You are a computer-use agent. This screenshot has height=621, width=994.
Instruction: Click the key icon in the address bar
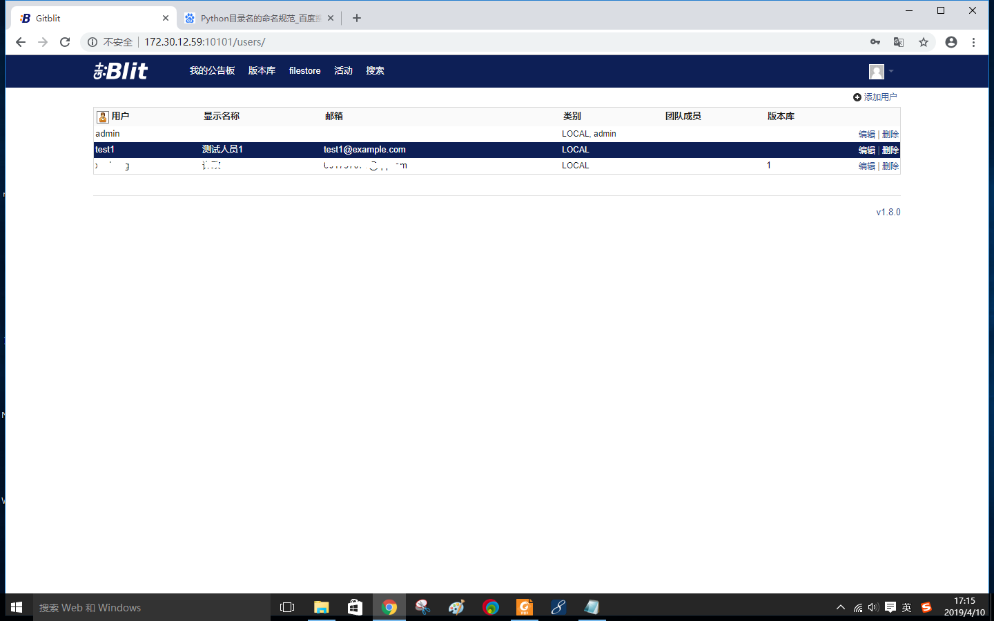coord(875,42)
